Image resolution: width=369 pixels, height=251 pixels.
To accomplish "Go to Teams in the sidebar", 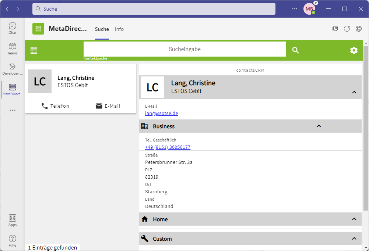I will tap(13, 49).
